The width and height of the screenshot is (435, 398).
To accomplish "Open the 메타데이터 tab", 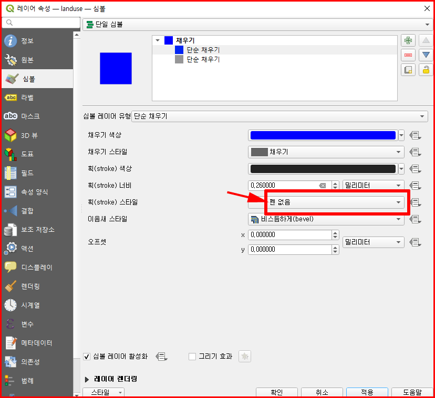I will [37, 343].
